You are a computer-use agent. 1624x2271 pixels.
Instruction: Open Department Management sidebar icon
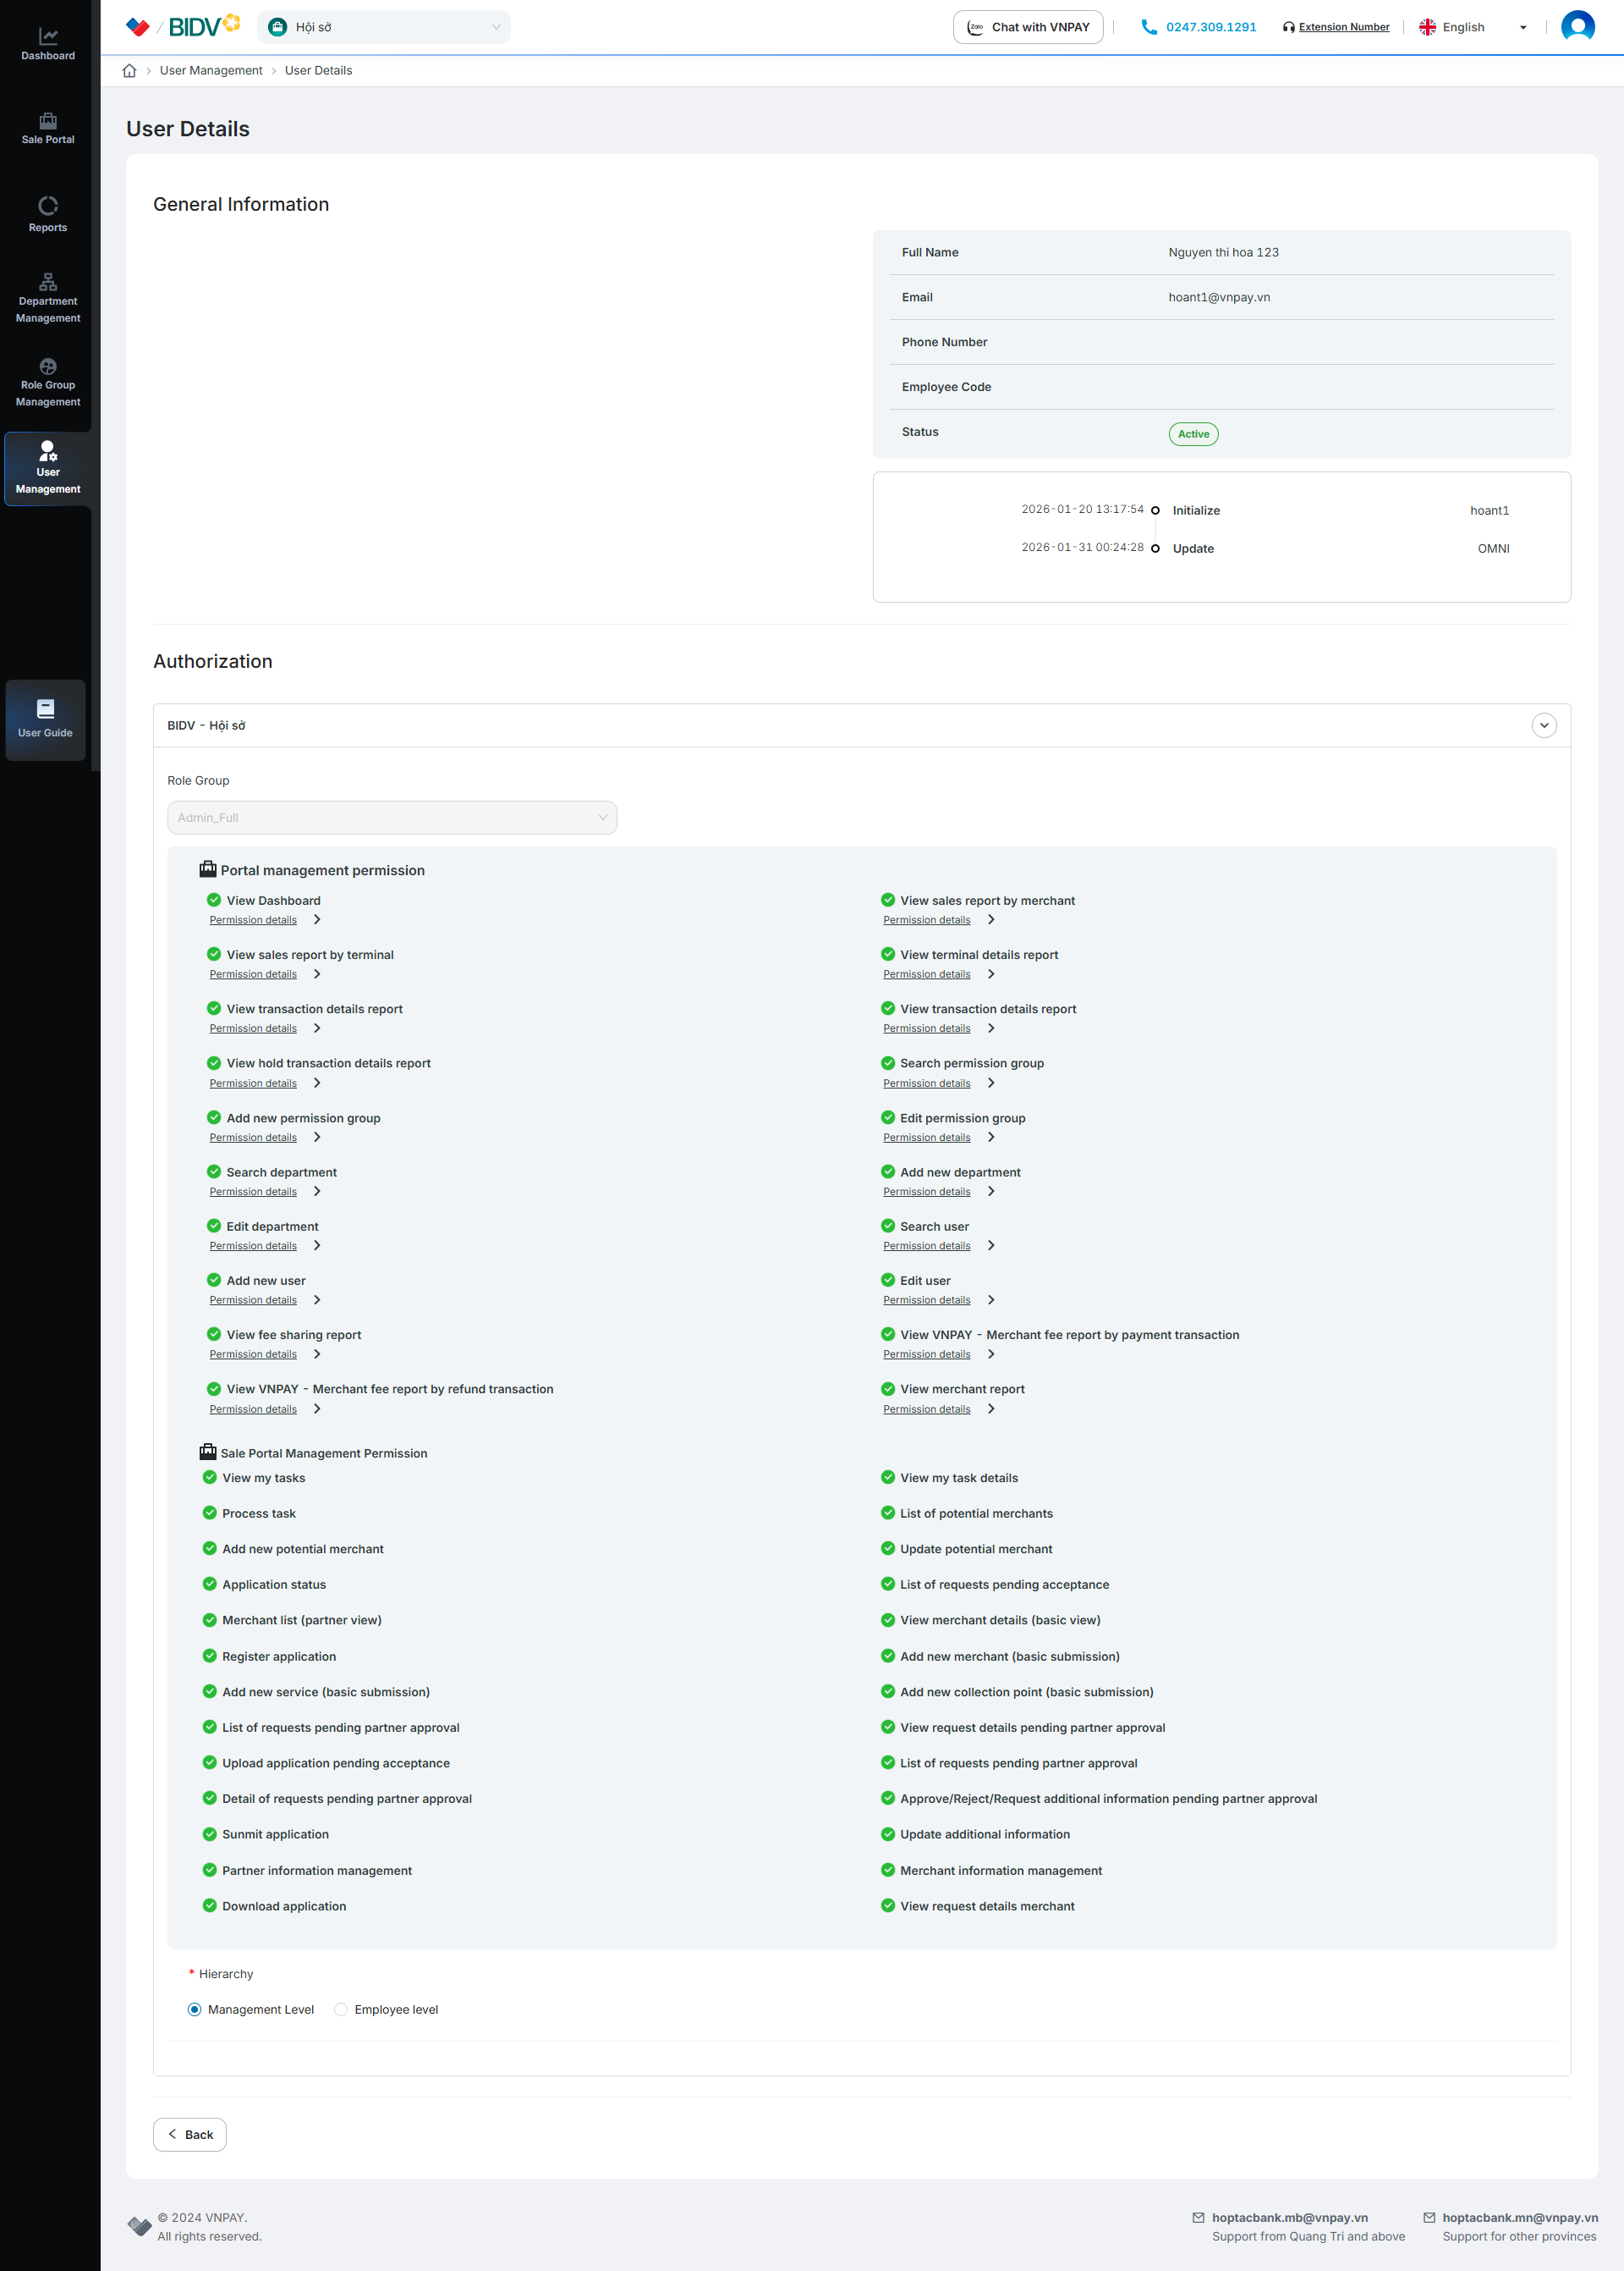point(48,282)
